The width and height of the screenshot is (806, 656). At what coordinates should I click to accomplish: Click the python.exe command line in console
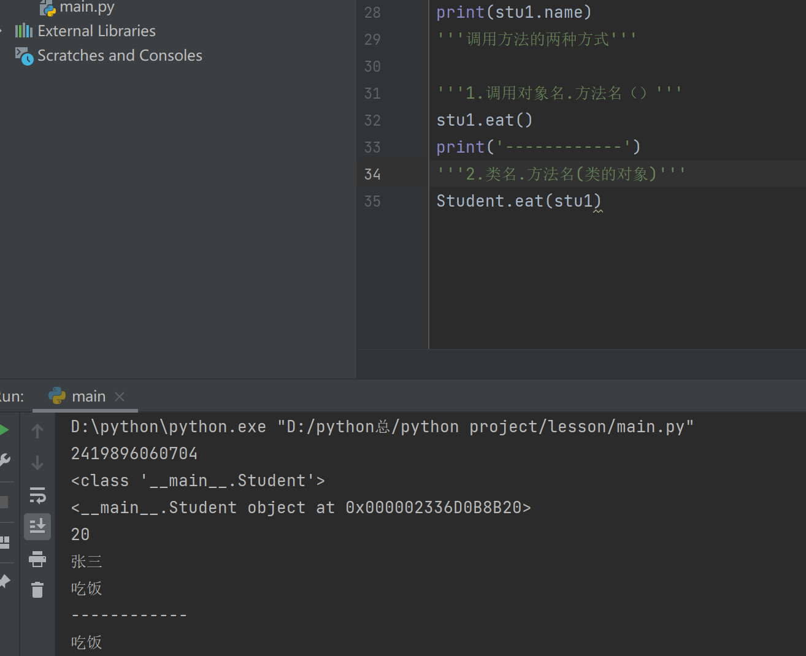coord(382,427)
